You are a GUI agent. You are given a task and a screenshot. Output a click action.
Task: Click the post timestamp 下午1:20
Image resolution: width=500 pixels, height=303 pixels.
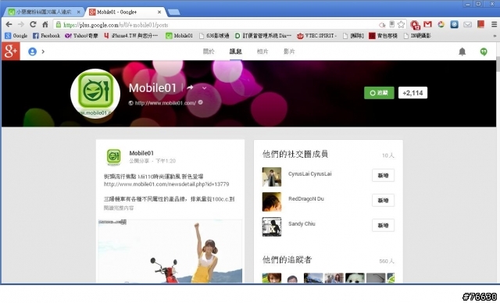pyautogui.click(x=166, y=161)
